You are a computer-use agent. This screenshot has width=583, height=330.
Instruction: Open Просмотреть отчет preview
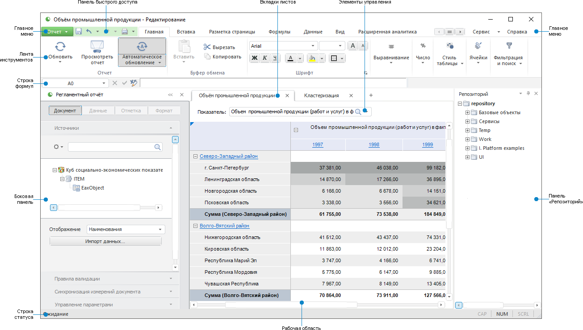(x=97, y=46)
